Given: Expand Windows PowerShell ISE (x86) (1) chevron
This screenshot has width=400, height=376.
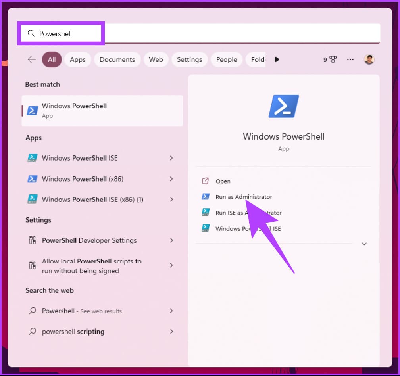Looking at the screenshot, I should point(171,200).
